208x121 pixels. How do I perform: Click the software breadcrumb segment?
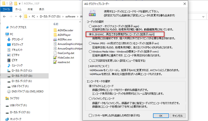tap(70, 16)
